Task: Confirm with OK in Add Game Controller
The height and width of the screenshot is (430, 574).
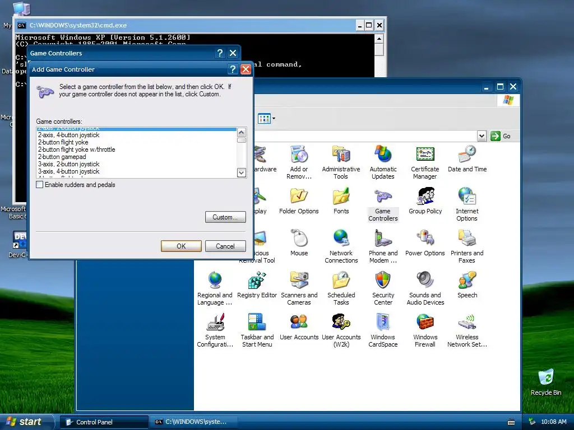Action: pyautogui.click(x=181, y=246)
